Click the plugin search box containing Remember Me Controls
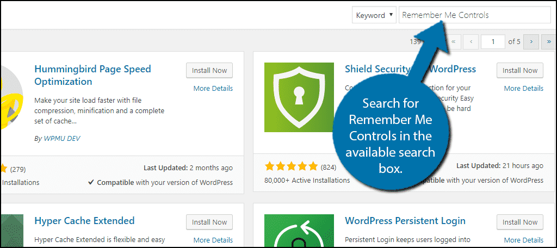 [x=474, y=15]
